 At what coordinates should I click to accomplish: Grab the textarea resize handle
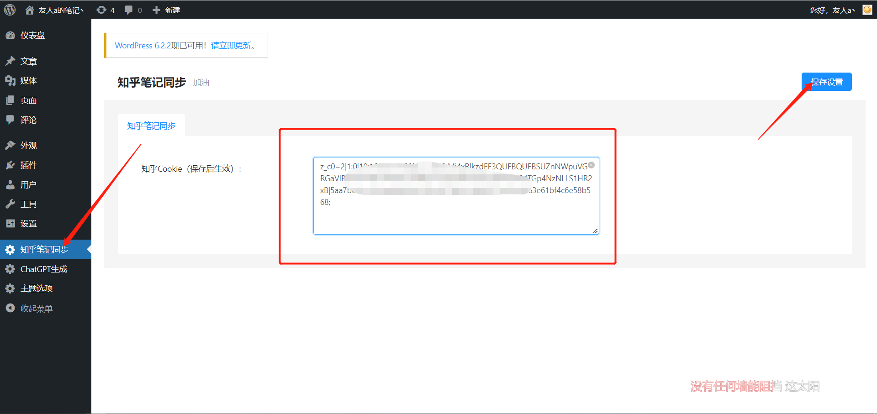pyautogui.click(x=595, y=231)
